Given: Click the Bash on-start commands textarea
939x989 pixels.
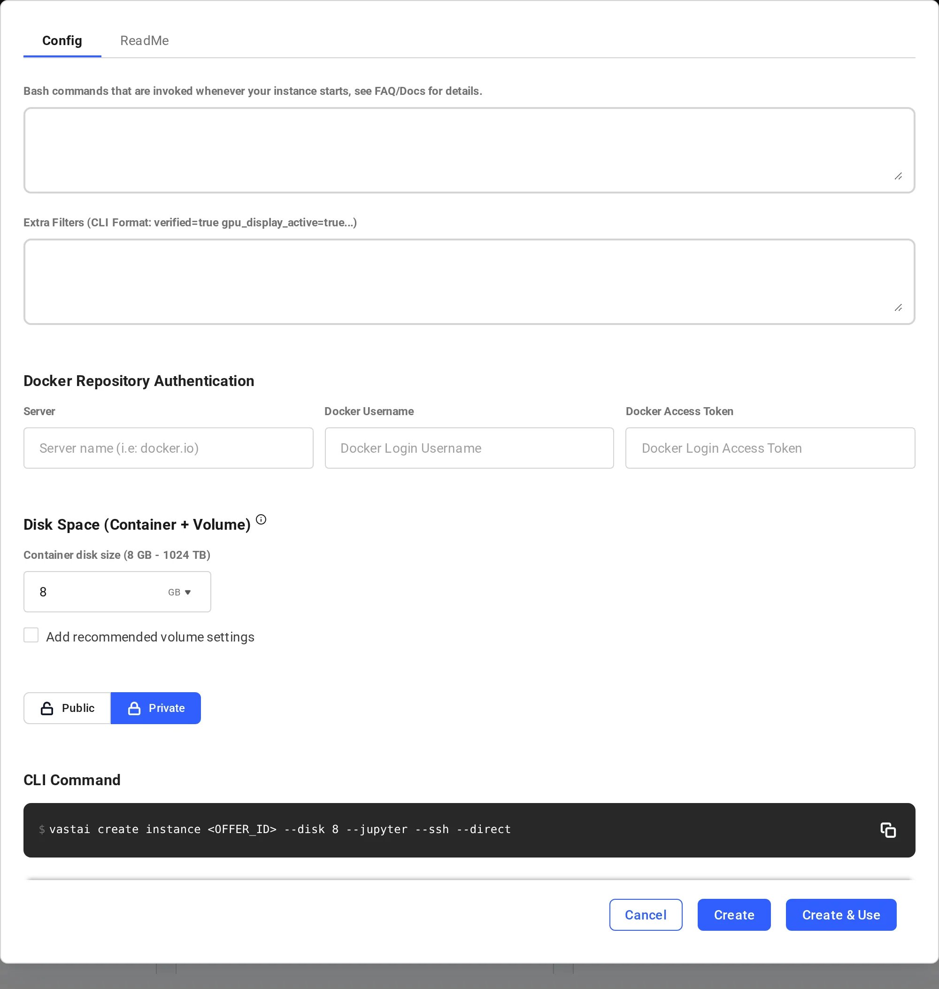Looking at the screenshot, I should click(x=469, y=150).
